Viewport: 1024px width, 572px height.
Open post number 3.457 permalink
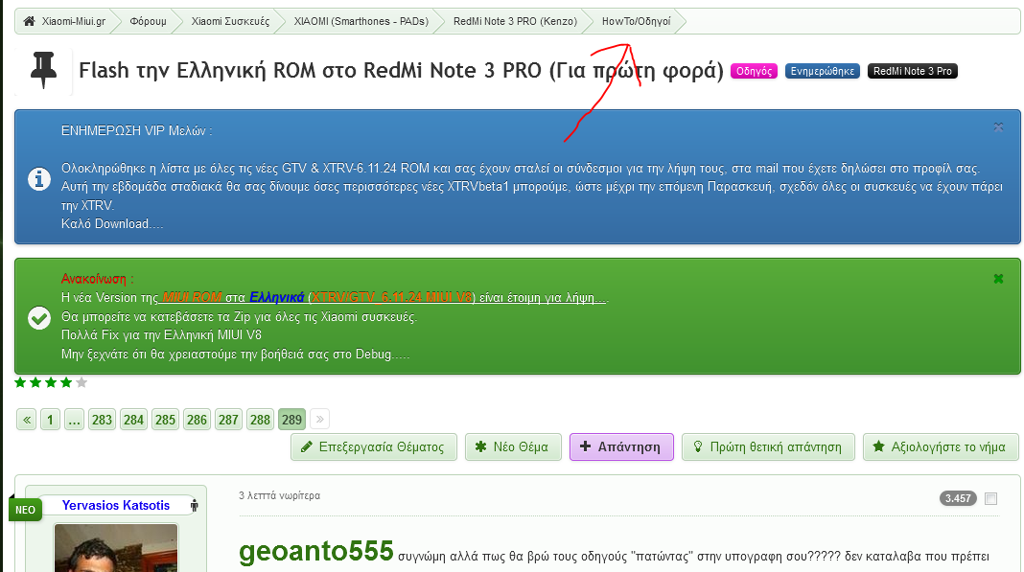tap(958, 499)
